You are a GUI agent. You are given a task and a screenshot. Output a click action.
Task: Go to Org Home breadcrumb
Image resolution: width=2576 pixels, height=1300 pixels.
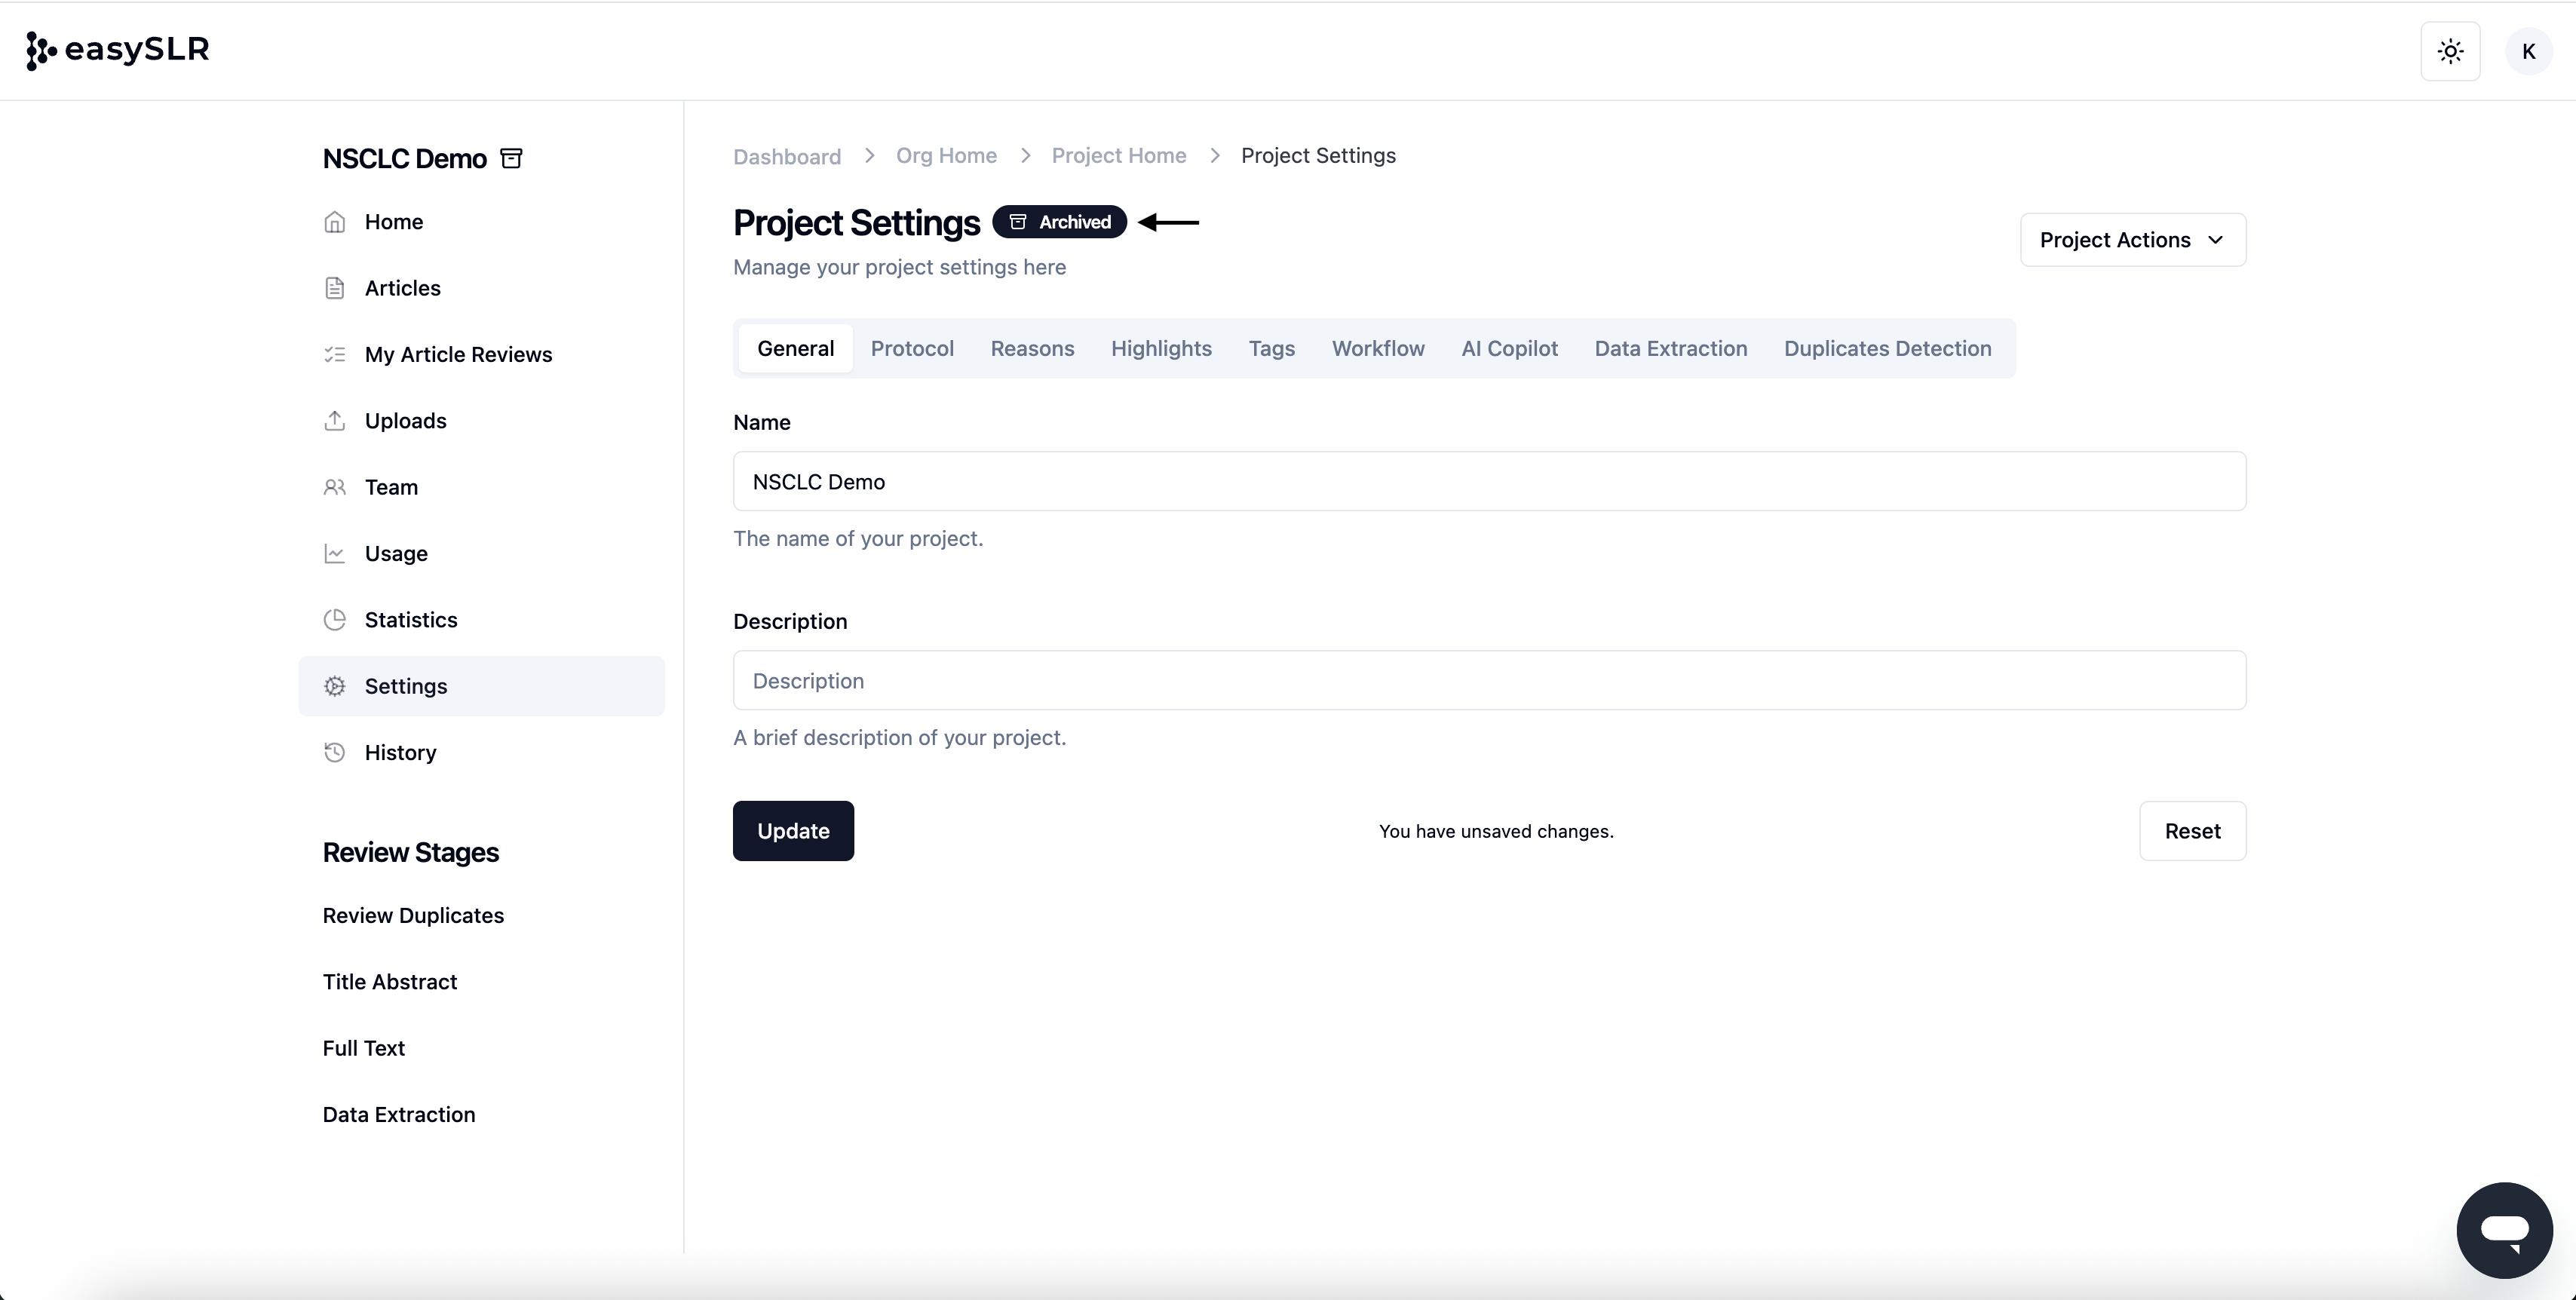tap(946, 156)
